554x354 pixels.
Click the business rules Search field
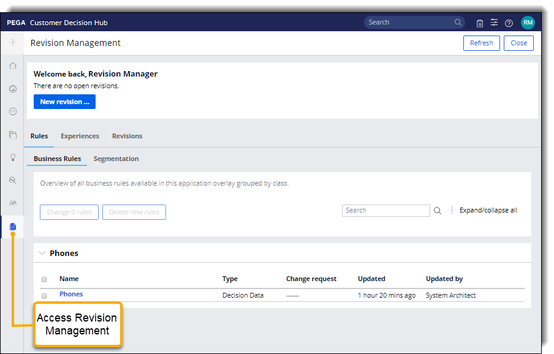tap(385, 211)
